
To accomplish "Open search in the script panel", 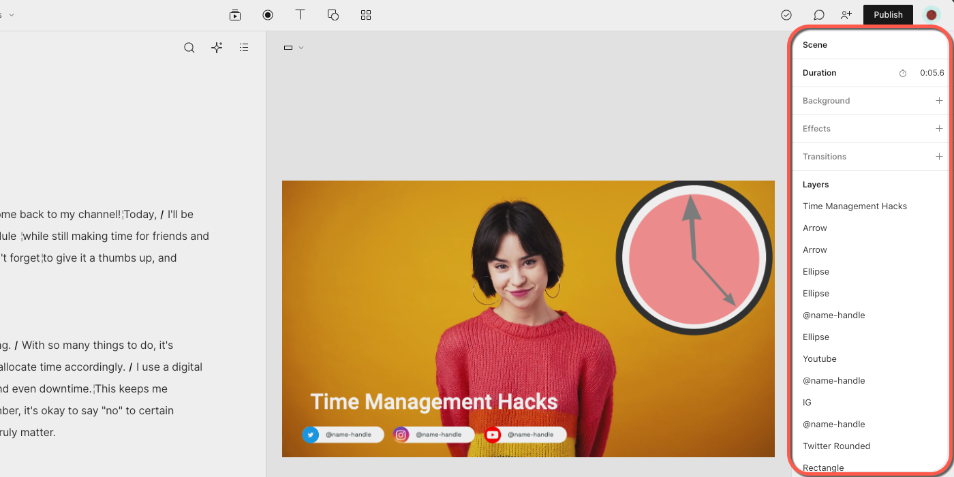I will (189, 48).
